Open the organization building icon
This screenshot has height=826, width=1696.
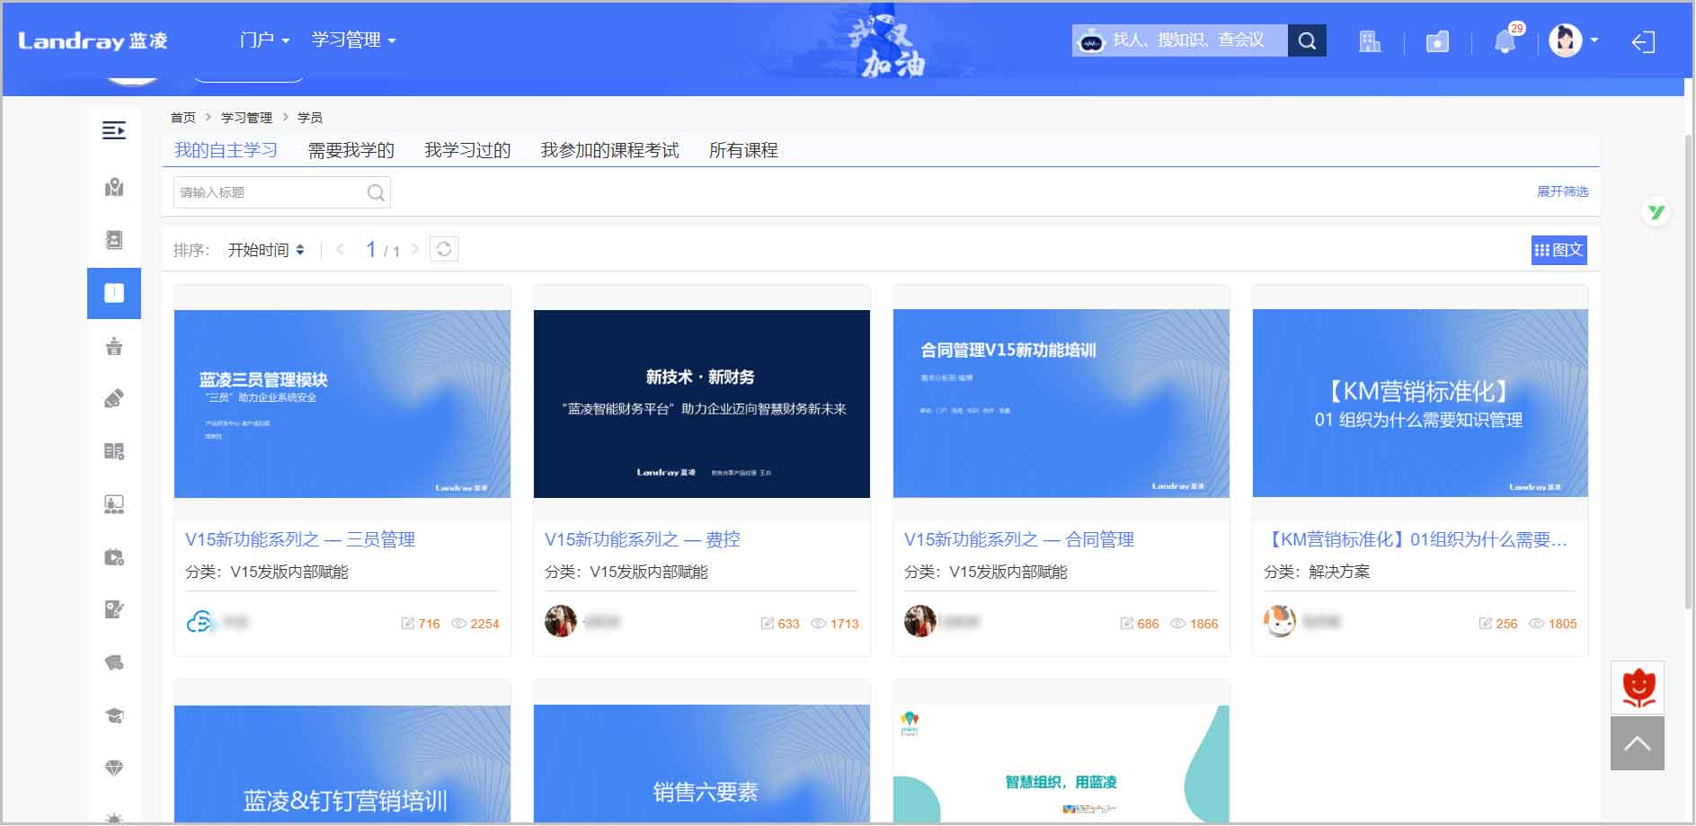[1370, 41]
